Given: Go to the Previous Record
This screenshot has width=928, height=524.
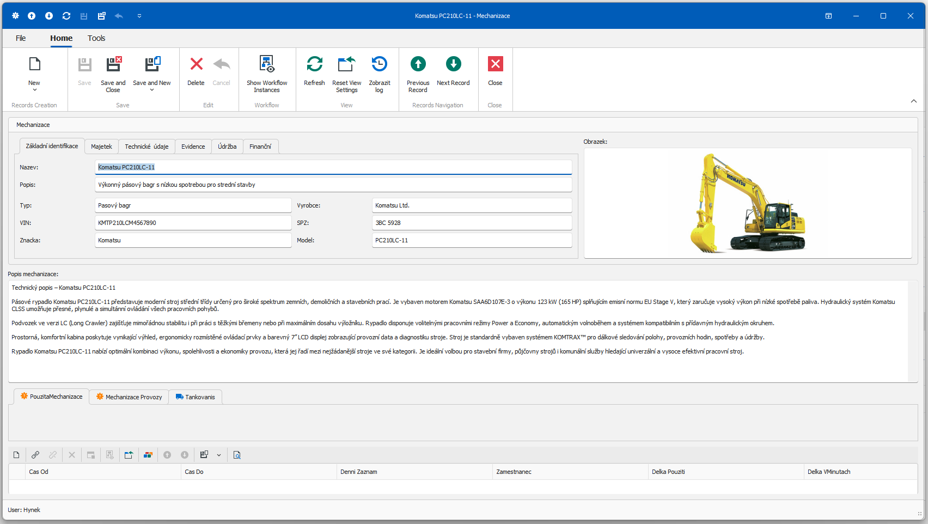Looking at the screenshot, I should pyautogui.click(x=418, y=71).
